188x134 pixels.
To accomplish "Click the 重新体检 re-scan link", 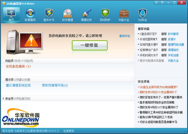I will 124,36.
